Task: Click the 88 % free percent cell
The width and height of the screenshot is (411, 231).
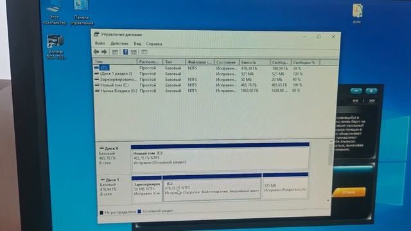Action: (x=296, y=90)
